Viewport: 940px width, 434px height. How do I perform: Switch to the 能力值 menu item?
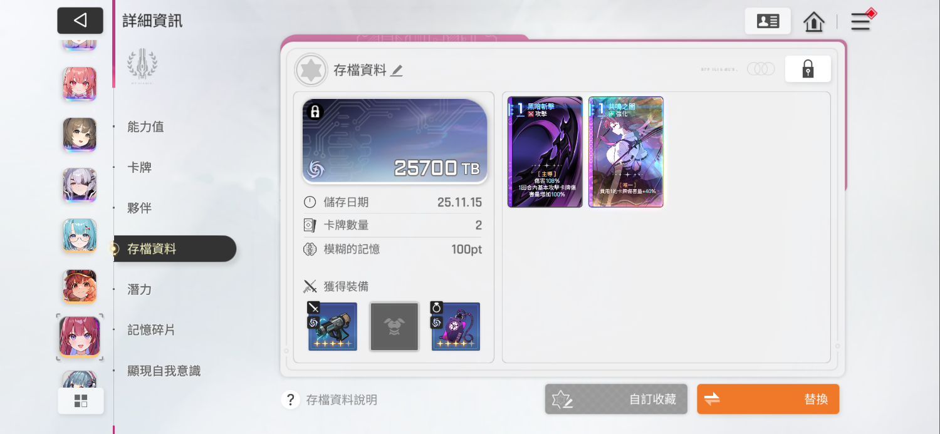(145, 127)
